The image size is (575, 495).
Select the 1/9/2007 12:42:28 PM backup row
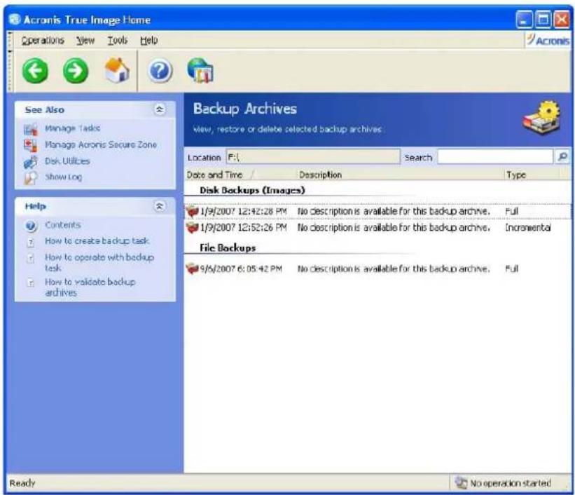[377, 212]
